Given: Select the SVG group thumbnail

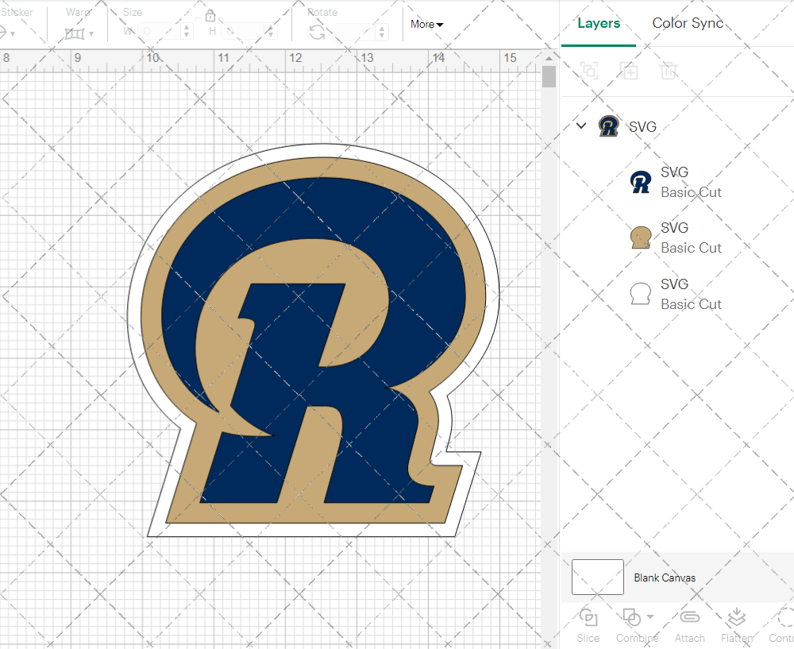Looking at the screenshot, I should (x=609, y=126).
